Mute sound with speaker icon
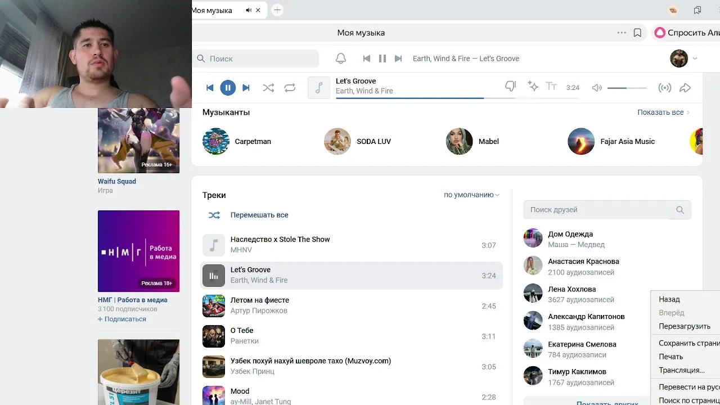Screen dimensions: 720x405 tap(597, 88)
